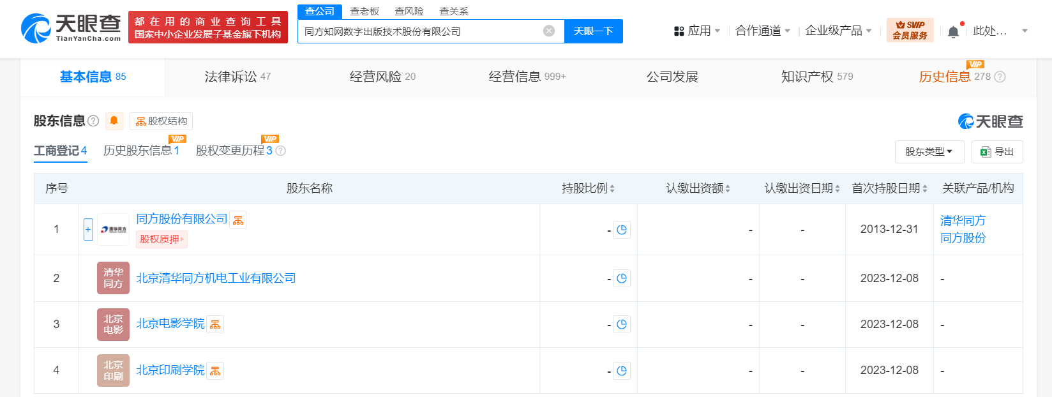Screen dimensions: 1052x397
Task: Open the 历史信息 tab
Action: [x=954, y=77]
